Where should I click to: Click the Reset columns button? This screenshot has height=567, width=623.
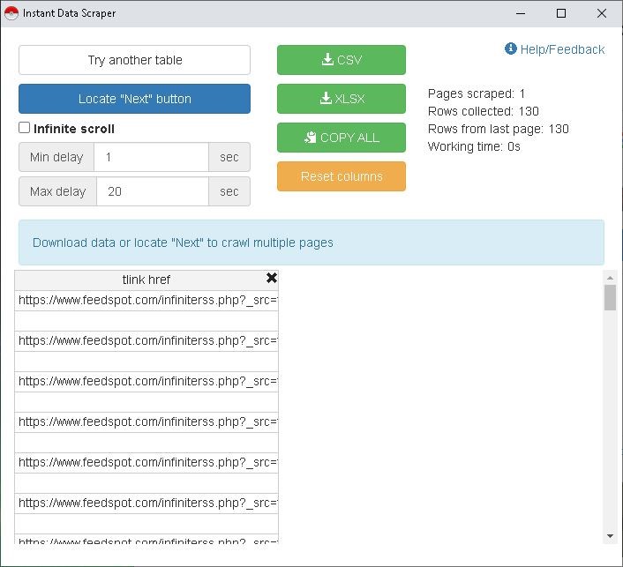click(x=342, y=176)
